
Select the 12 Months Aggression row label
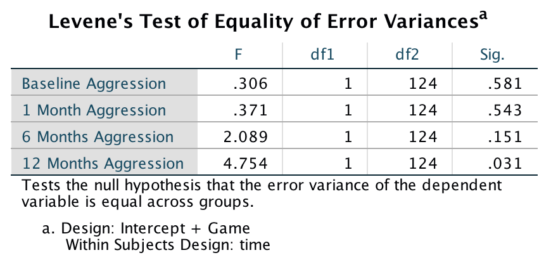[103, 163]
